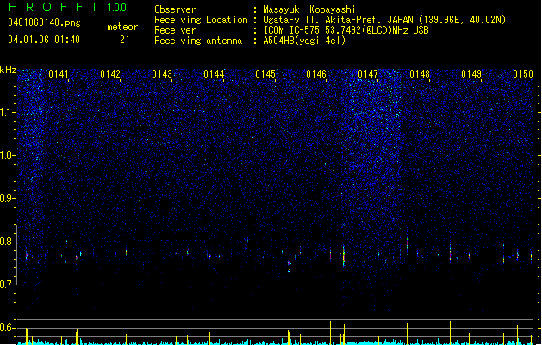Viewport: 542px width, 345px height.
Task: Click the kHz axis unit label
Action: [x=8, y=70]
